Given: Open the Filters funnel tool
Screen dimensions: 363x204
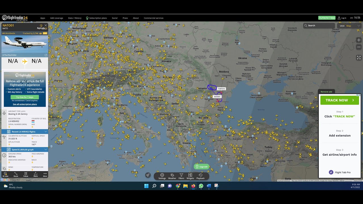Looking at the screenshot, I should [181, 176].
